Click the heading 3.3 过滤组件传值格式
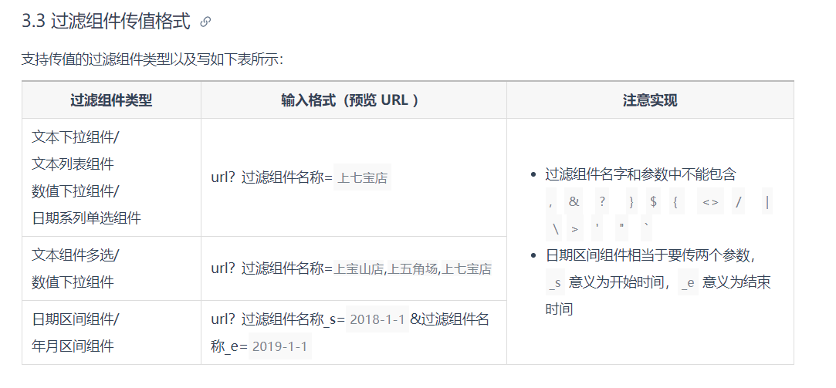Viewport: 836px width, 388px height. (106, 22)
